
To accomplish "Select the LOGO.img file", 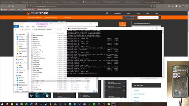I will tap(36, 54).
